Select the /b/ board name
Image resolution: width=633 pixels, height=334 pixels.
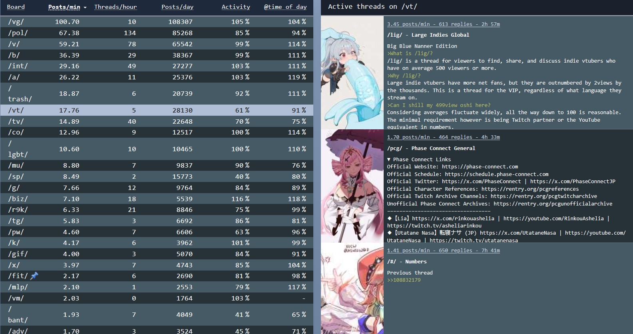click(14, 55)
